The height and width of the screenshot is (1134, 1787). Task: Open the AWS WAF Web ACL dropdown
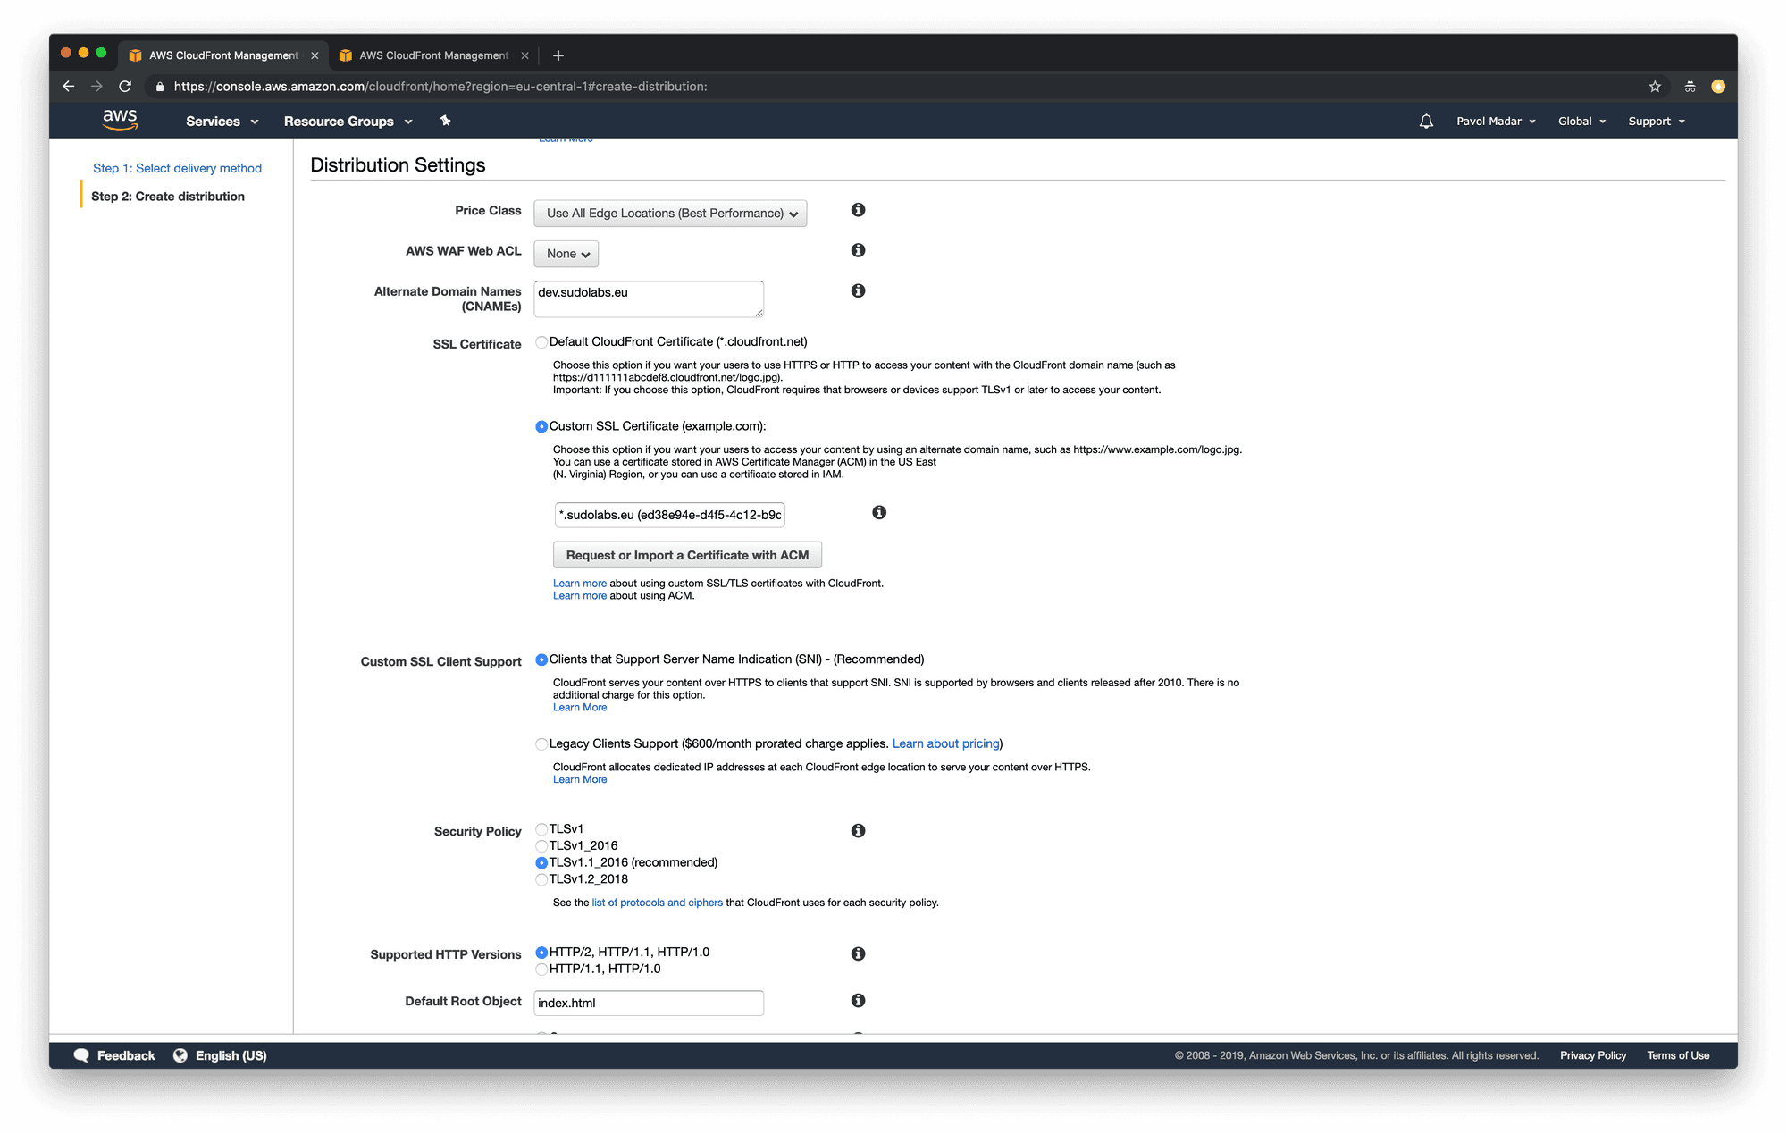point(566,254)
